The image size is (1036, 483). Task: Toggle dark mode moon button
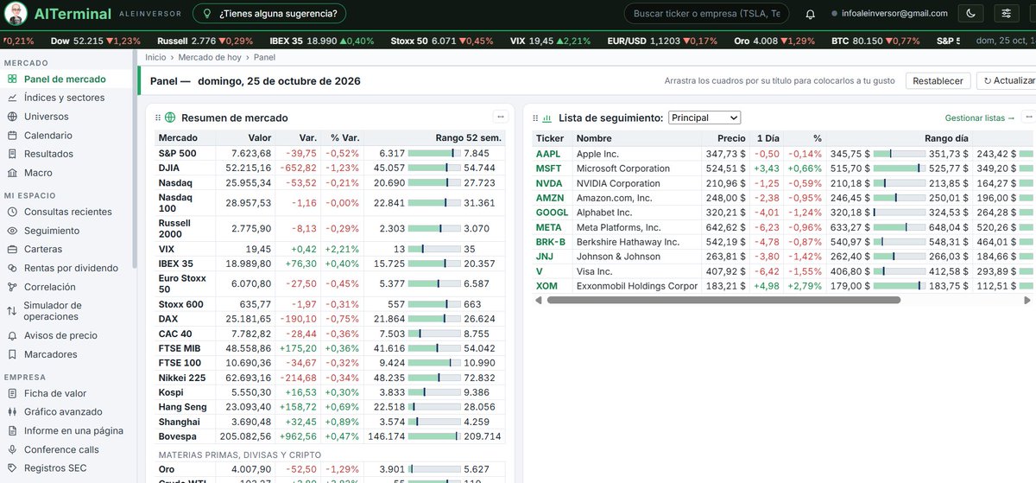tap(971, 14)
